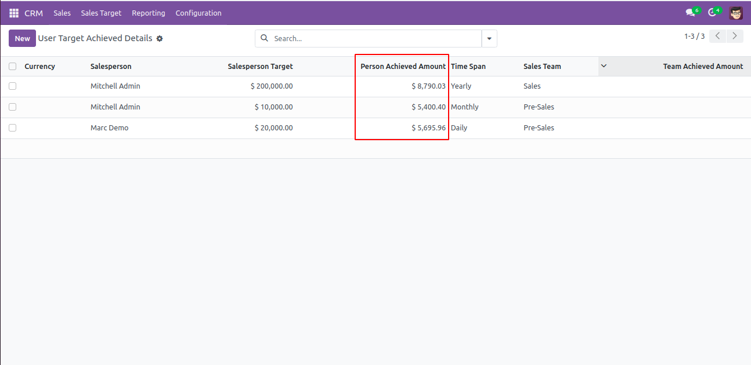751x365 pixels.
Task: Open the activities clock icon
Action: (712, 13)
